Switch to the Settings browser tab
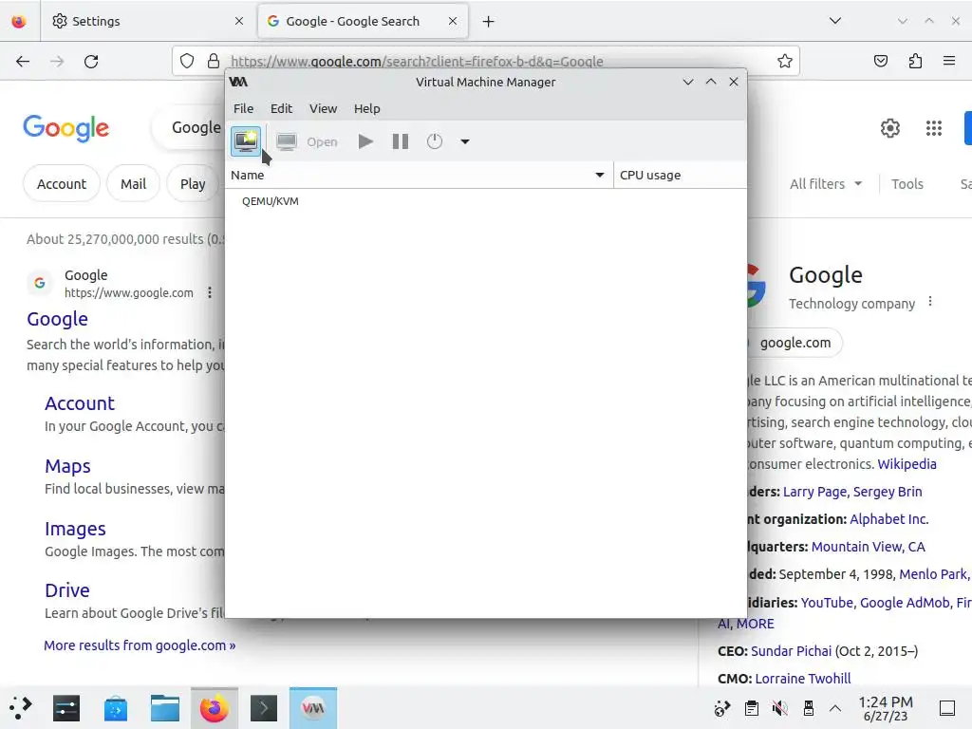The height and width of the screenshot is (729, 972). point(149,21)
